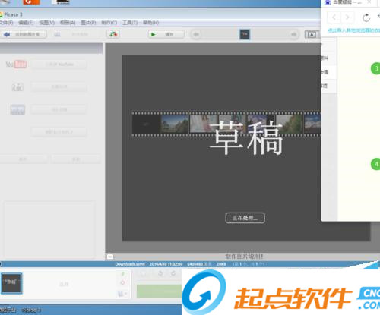Click the wide button below the snapshot row
Screen dimensions: 380x315
click(x=59, y=132)
